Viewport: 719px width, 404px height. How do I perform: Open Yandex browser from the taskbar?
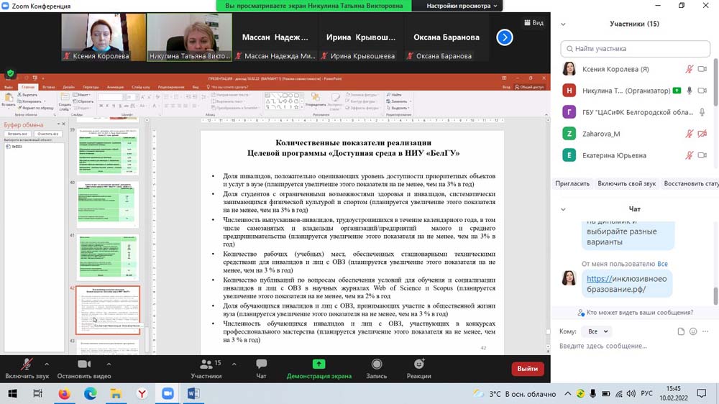pyautogui.click(x=142, y=394)
